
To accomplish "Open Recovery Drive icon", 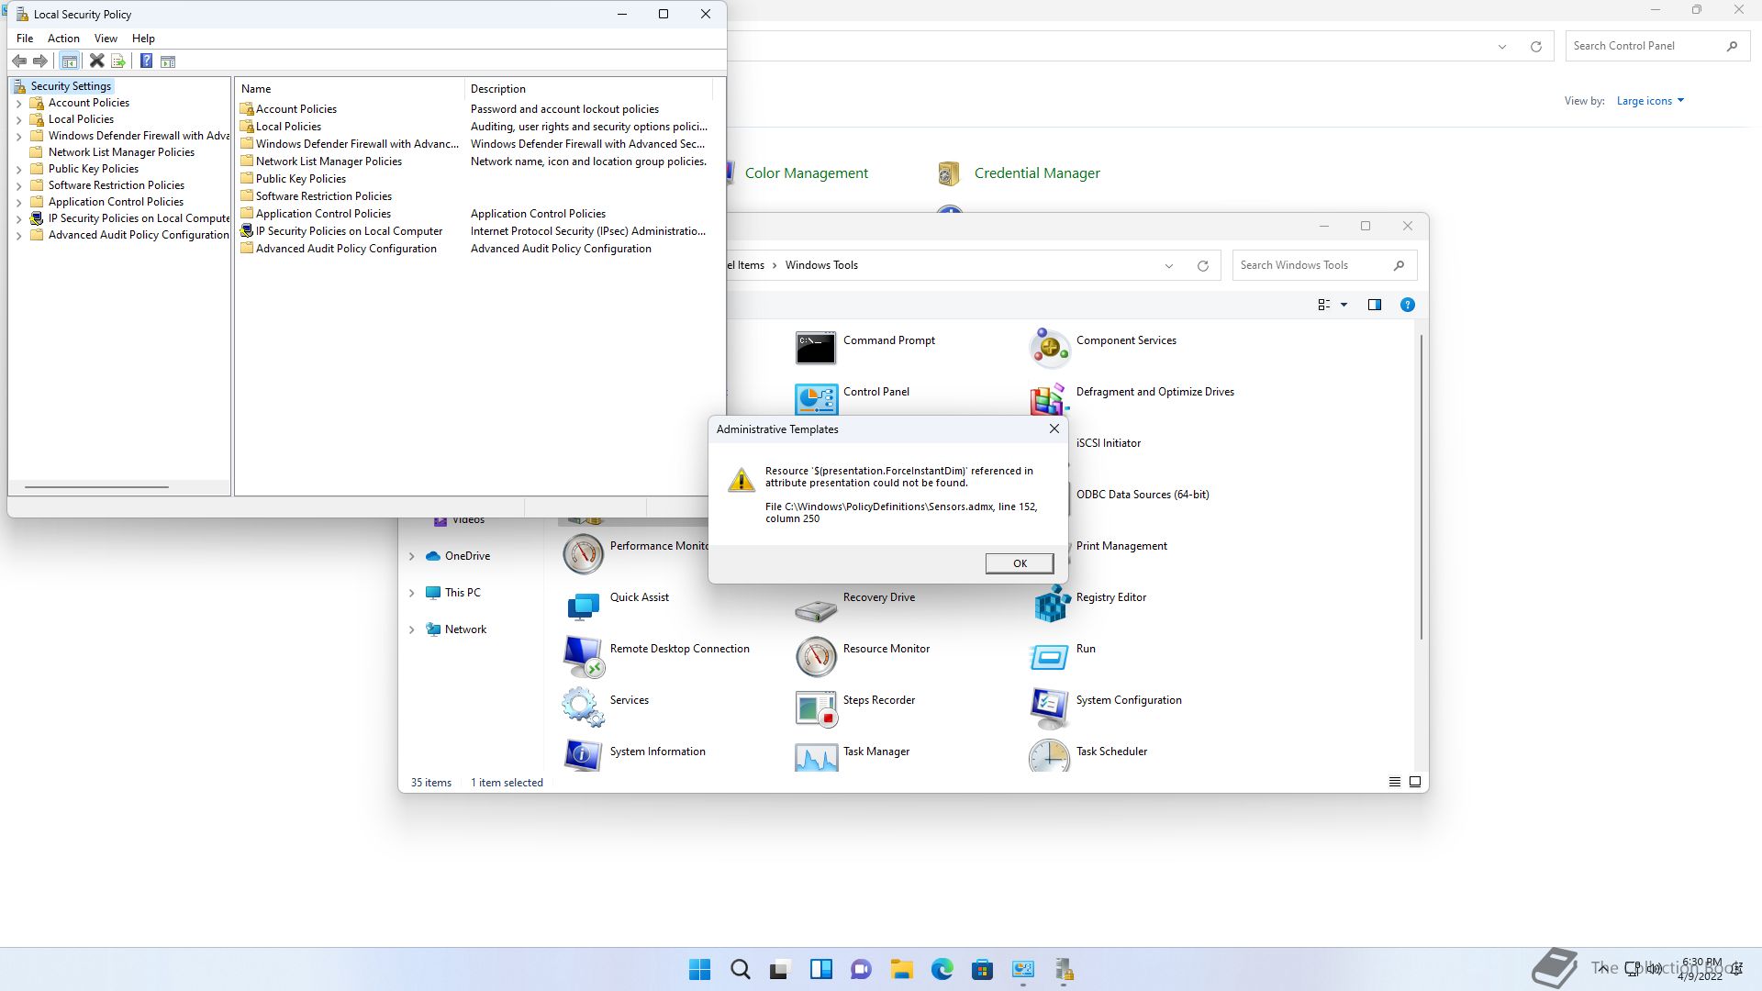I will point(816,609).
